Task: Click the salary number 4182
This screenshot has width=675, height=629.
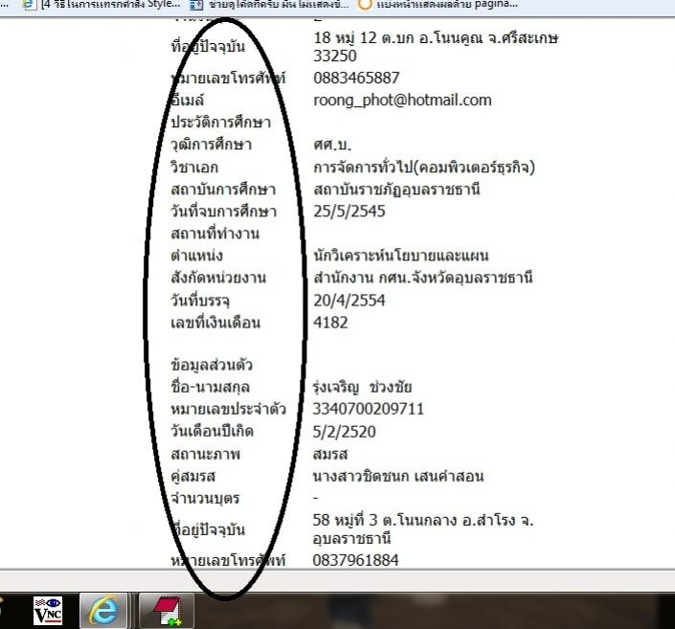Action: [x=330, y=323]
